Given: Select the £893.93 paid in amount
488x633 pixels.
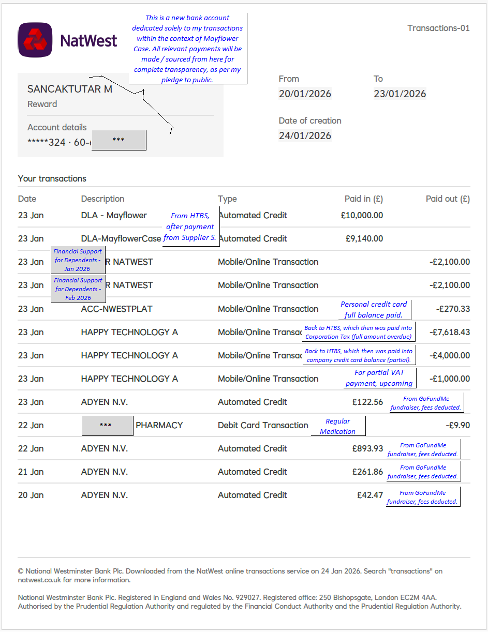Looking at the screenshot, I should 368,448.
